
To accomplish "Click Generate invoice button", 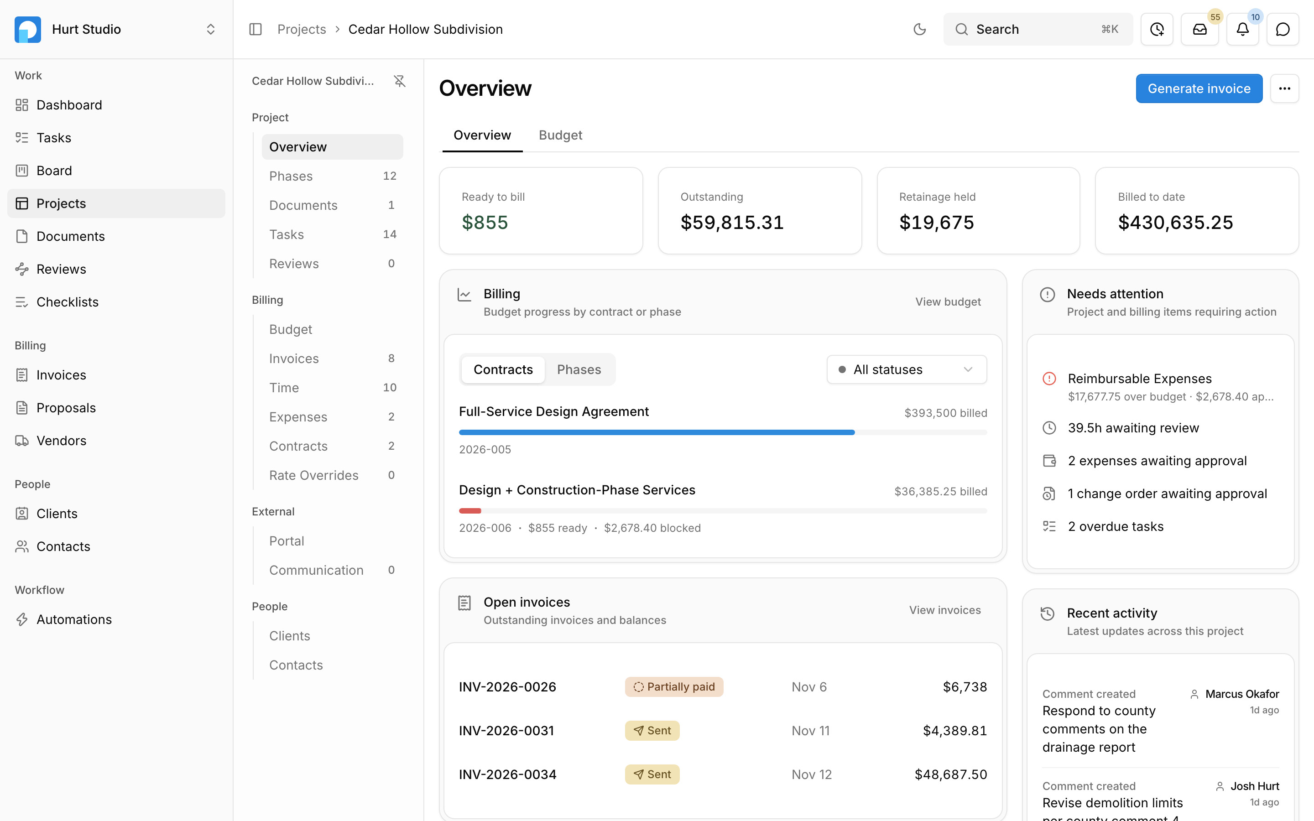I will [x=1199, y=88].
